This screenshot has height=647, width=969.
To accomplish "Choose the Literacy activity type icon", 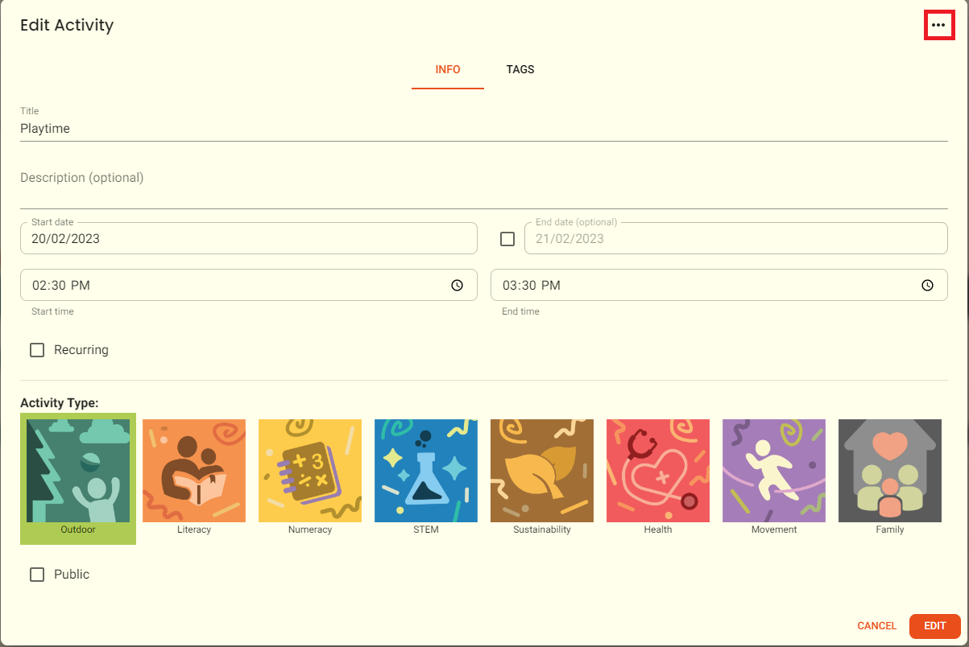I will 194,471.
